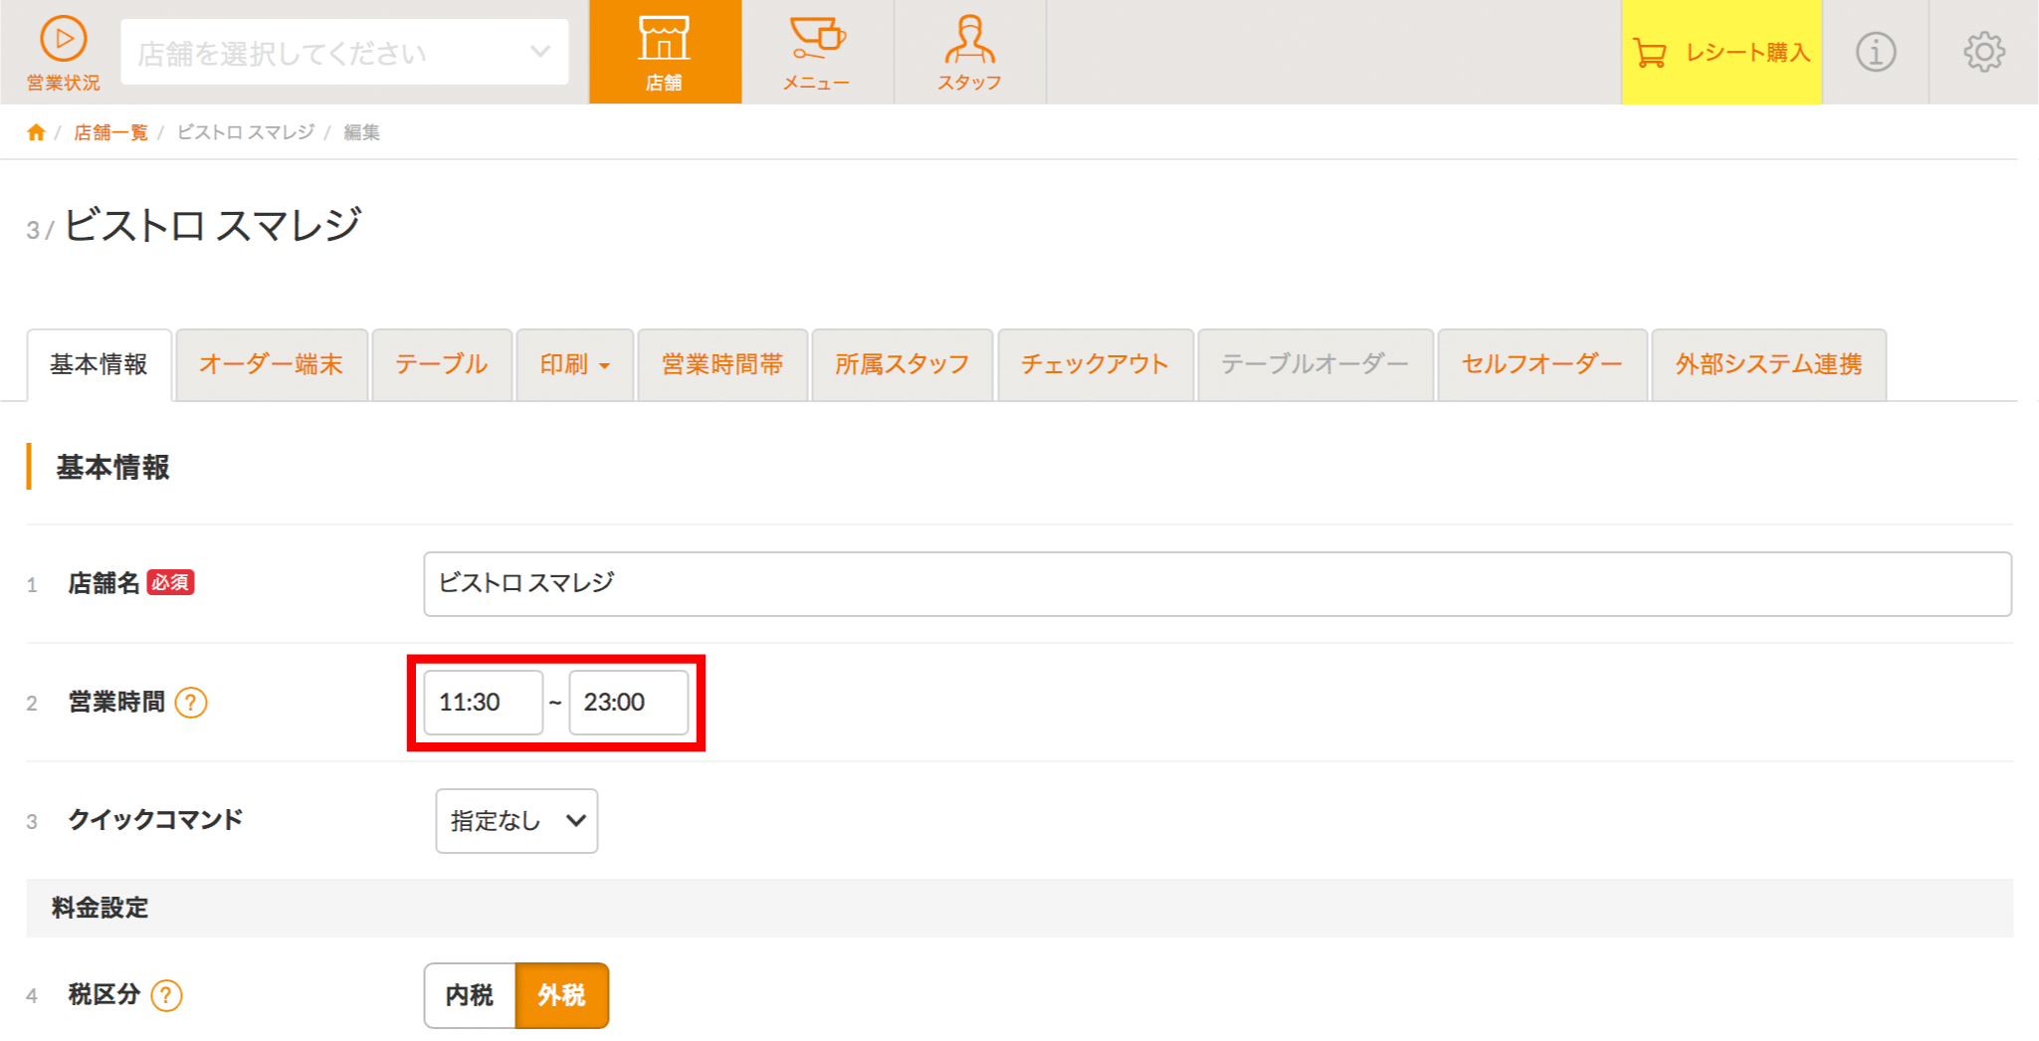
Task: Click the 営業時間 help question icon
Action: pos(191,703)
